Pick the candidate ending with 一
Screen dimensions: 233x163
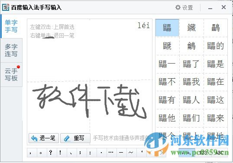tap(167, 64)
